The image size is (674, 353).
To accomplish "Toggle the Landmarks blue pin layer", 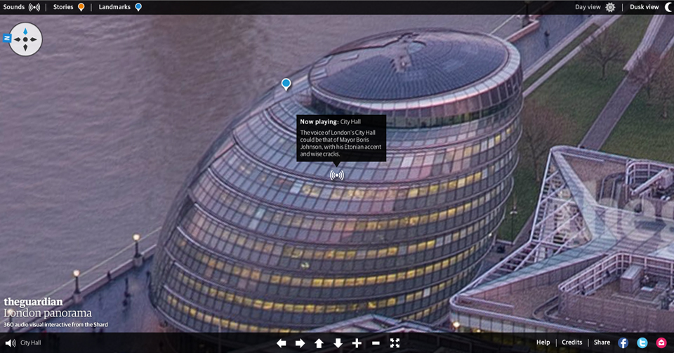I will (x=120, y=7).
